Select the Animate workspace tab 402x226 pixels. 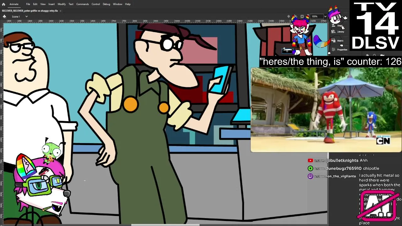click(x=14, y=4)
